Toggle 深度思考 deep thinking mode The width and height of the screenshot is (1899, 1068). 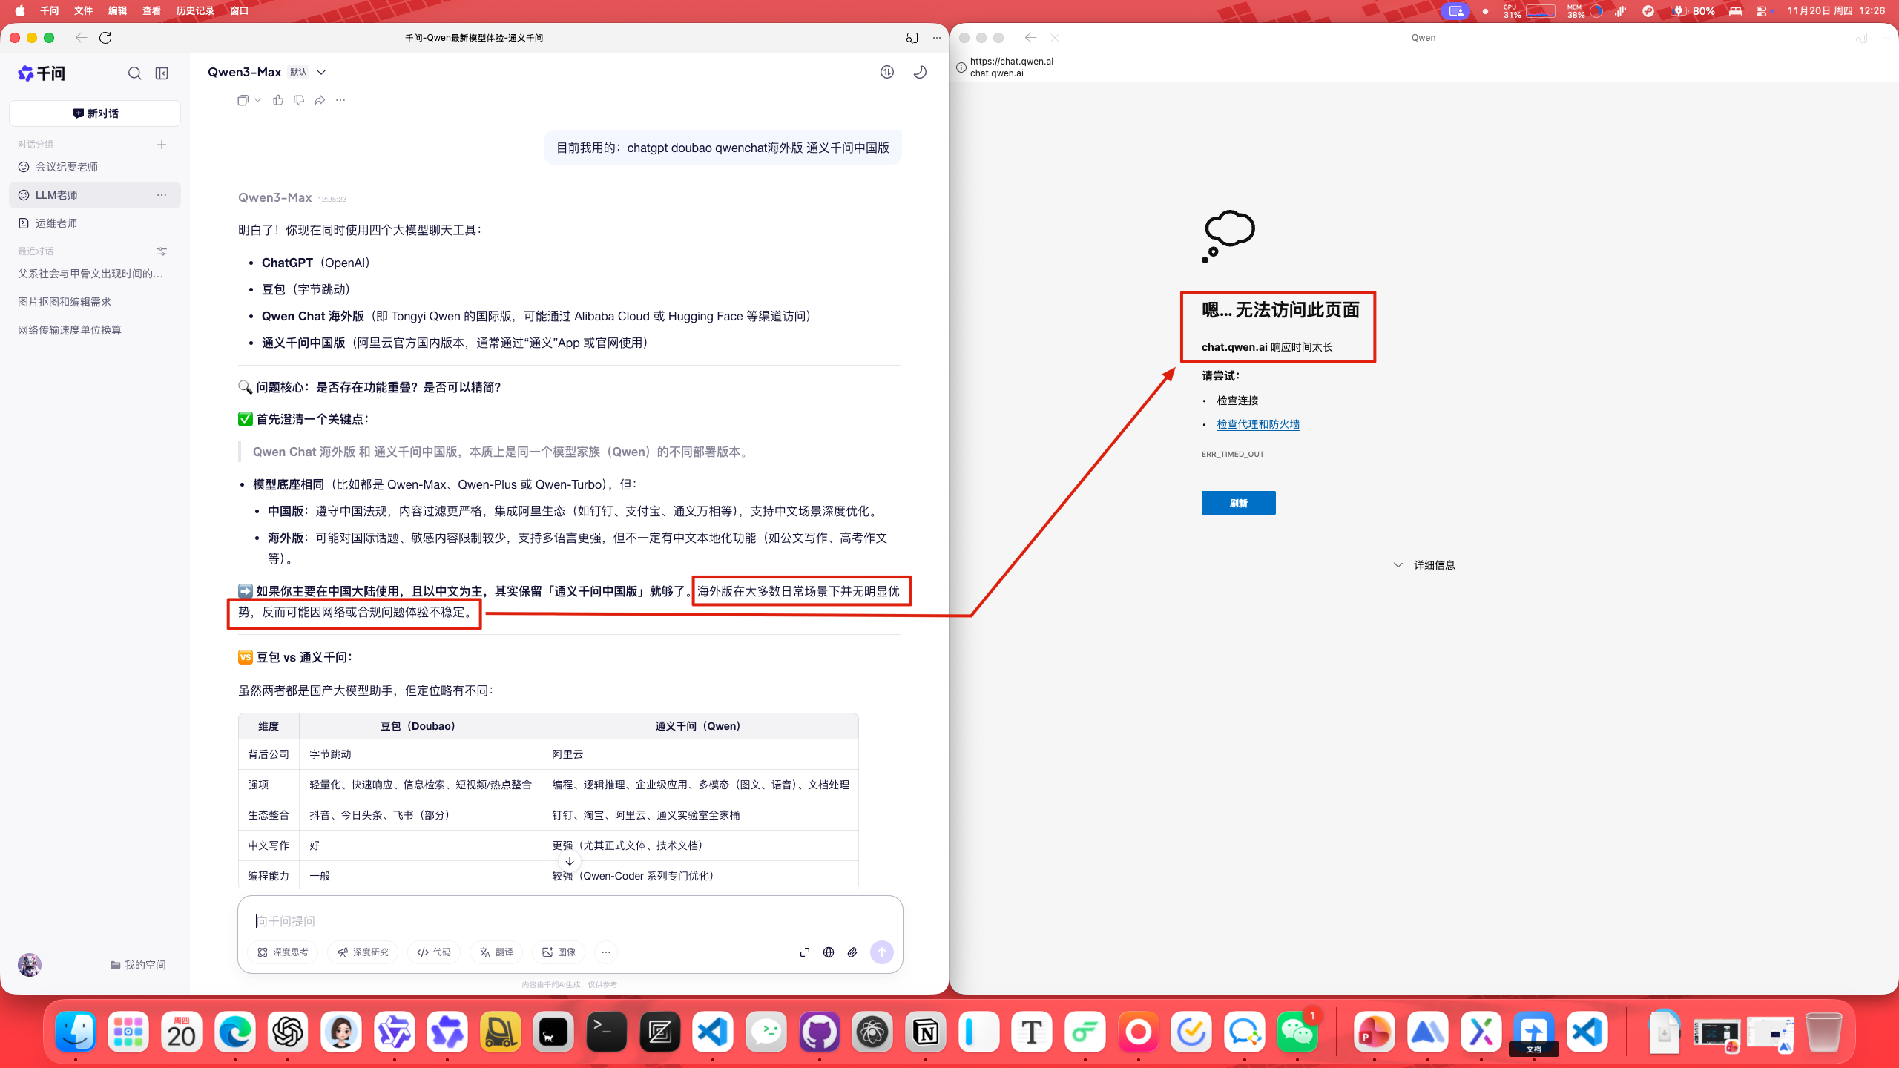coord(283,952)
